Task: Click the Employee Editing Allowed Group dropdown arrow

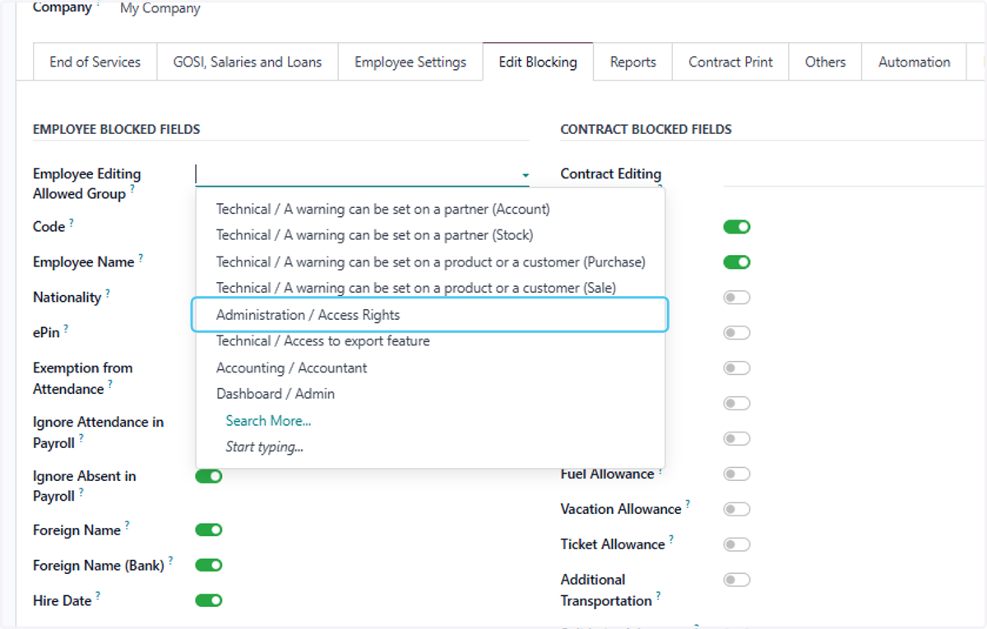Action: (x=525, y=175)
